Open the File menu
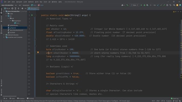This screenshot has width=182, height=102. (5, 2)
